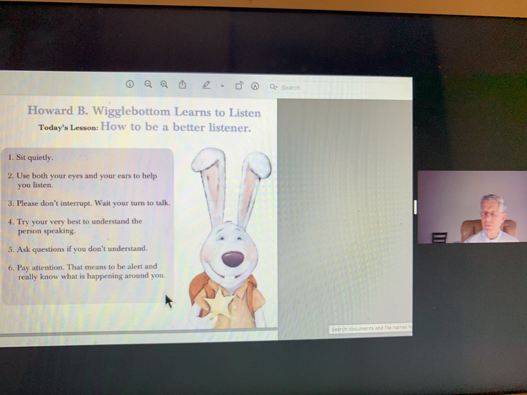Select the participant video thumbnail
Viewport: 527px width, 395px height.
(x=472, y=207)
